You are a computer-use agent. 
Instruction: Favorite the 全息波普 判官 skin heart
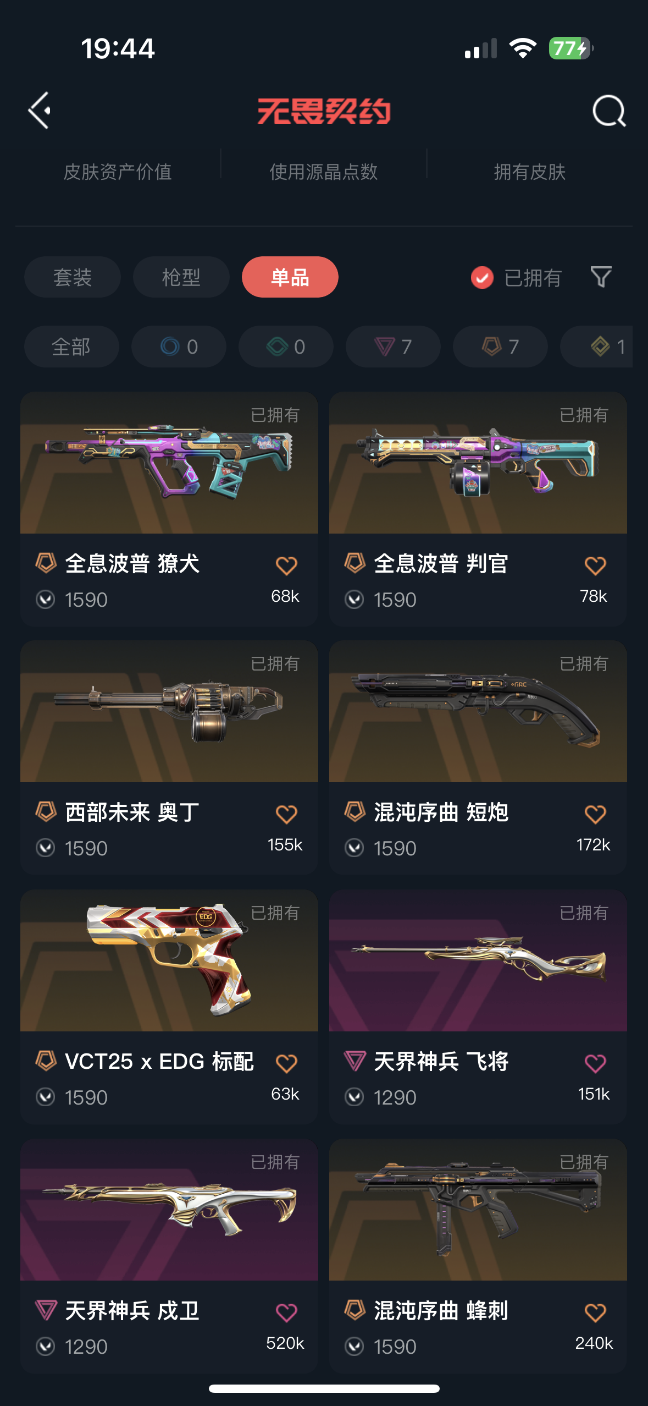(x=595, y=565)
